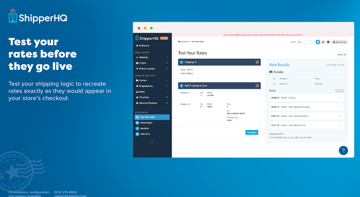The height and width of the screenshot is (197, 360).
Task: Expand the FedEx - International Priority row
Action: click(x=307, y=116)
